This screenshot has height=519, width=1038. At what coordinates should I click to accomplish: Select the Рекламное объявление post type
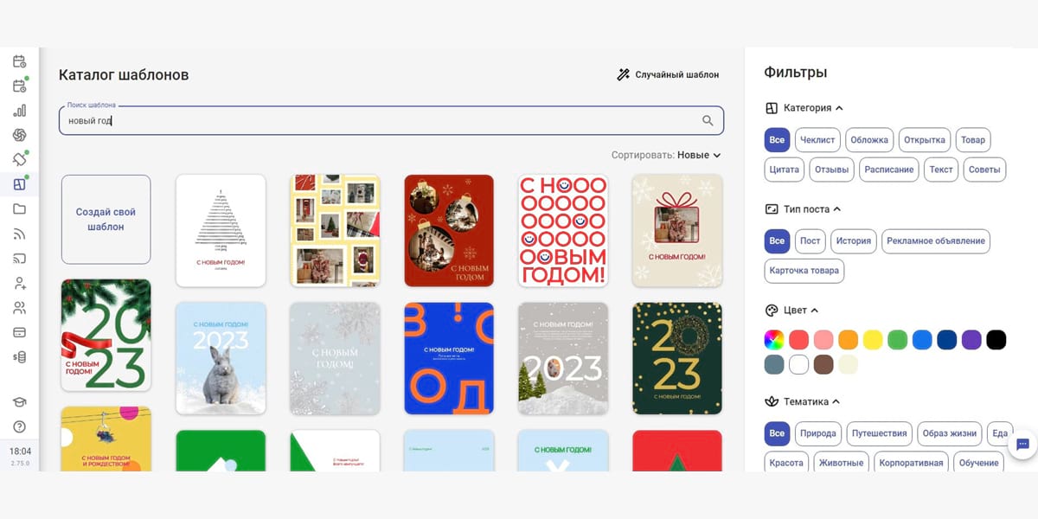[935, 241]
